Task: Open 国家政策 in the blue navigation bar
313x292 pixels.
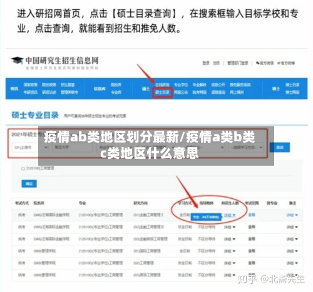Action: coord(31,85)
